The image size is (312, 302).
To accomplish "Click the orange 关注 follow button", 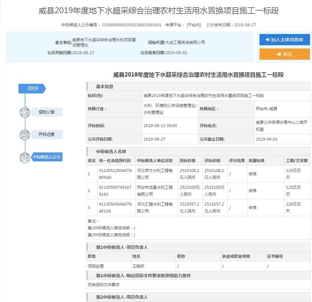I will click(285, 54).
